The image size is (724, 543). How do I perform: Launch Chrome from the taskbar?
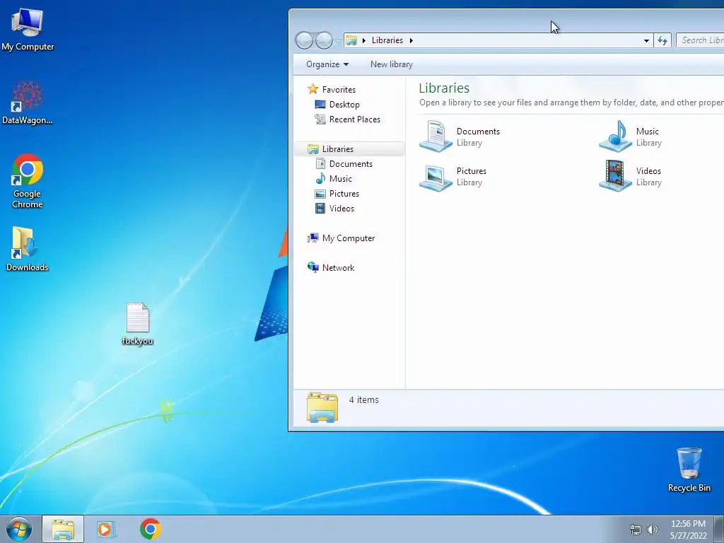150,529
